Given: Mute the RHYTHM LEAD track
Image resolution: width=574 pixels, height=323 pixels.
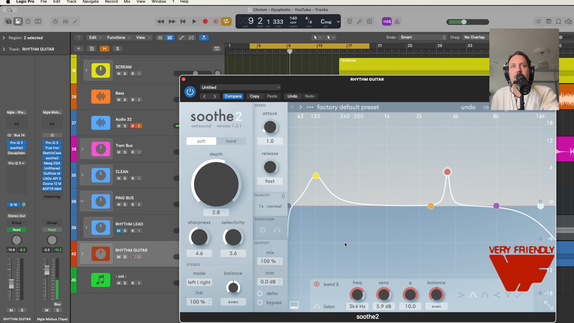Looking at the screenshot, I should (119, 231).
